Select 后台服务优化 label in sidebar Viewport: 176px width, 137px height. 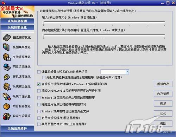pyautogui.click(x=22, y=106)
